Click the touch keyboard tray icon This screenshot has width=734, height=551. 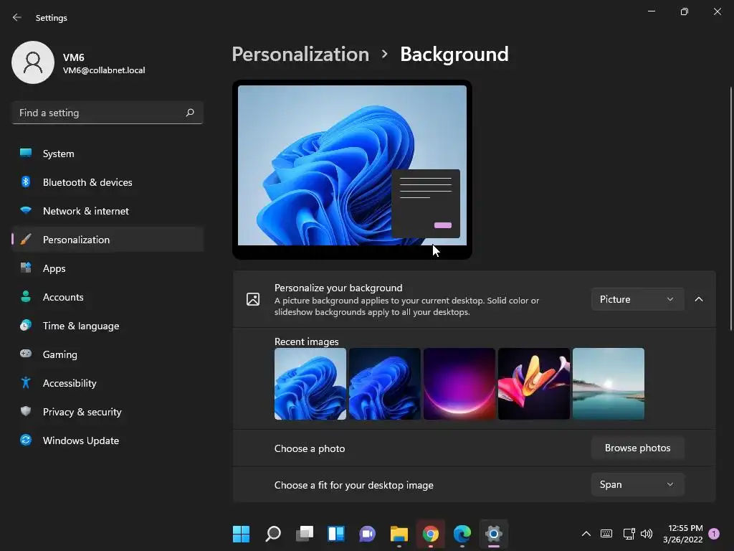point(606,534)
